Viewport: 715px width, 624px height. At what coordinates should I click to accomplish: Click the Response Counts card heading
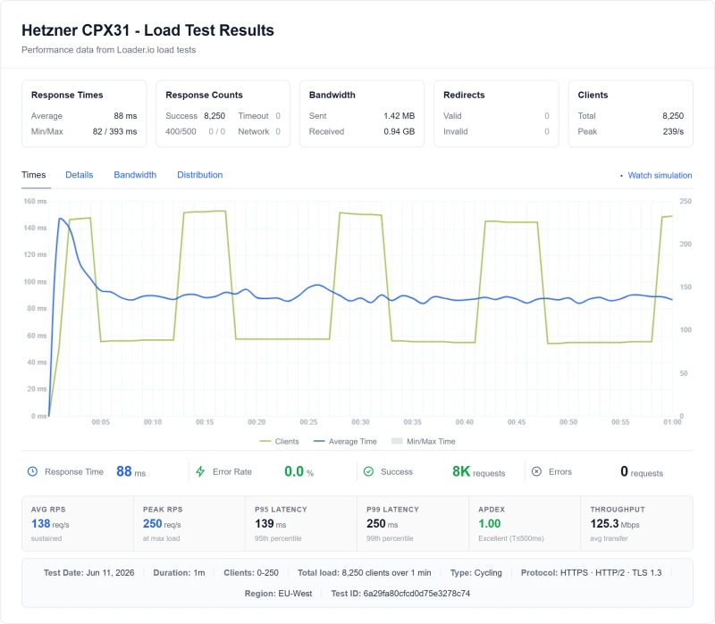click(x=204, y=96)
